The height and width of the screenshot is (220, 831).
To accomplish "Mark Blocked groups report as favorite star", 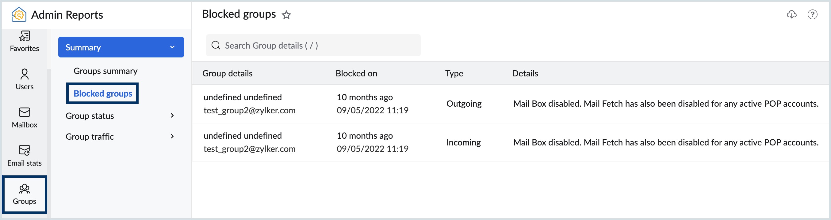I will pos(286,15).
